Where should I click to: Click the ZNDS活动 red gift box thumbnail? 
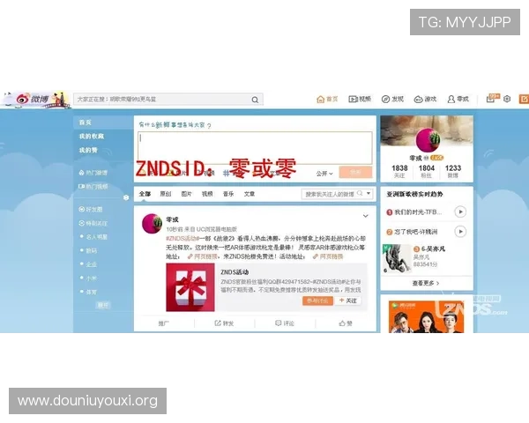(x=190, y=287)
